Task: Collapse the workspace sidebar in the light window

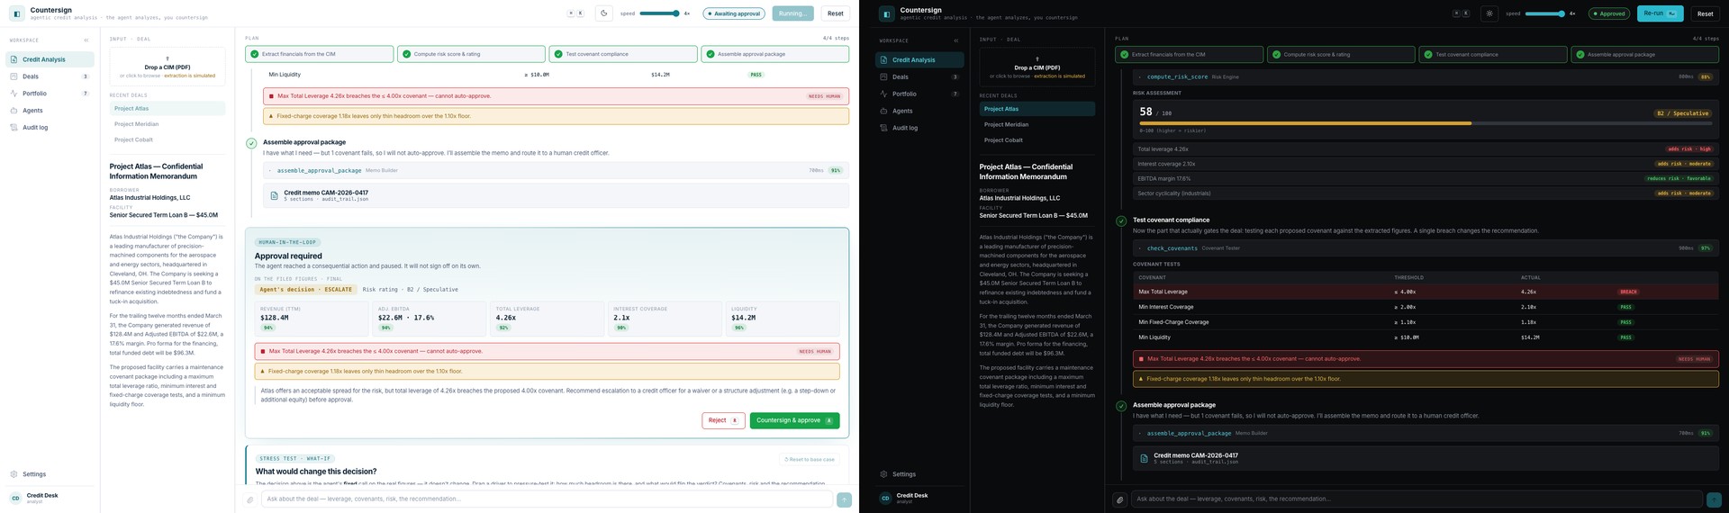Action: click(x=86, y=40)
